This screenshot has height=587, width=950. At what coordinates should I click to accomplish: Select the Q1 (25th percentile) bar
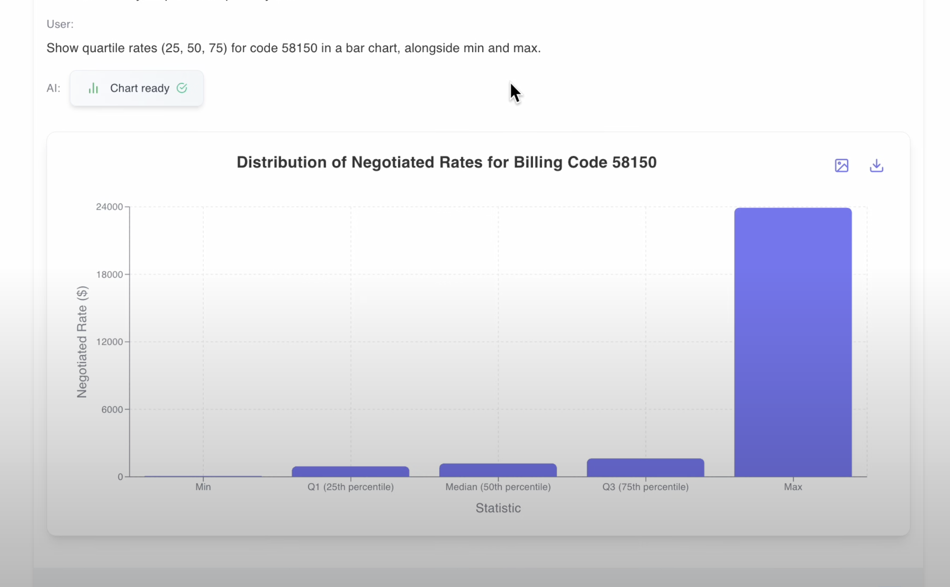coord(350,470)
